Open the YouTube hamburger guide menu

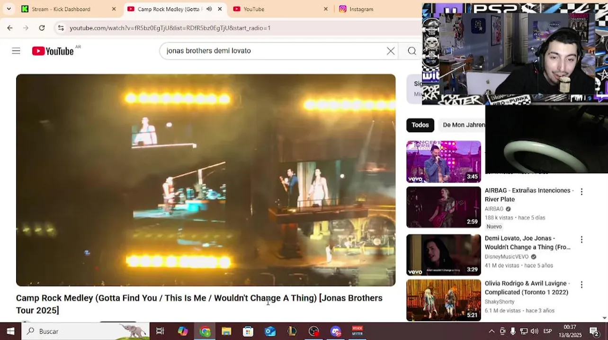click(16, 51)
